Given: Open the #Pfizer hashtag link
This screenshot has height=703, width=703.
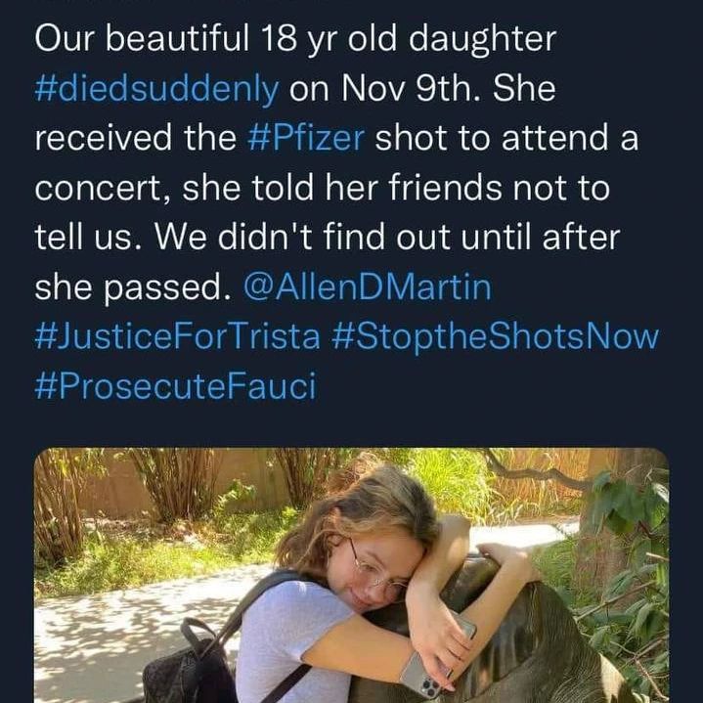Looking at the screenshot, I should click(306, 138).
